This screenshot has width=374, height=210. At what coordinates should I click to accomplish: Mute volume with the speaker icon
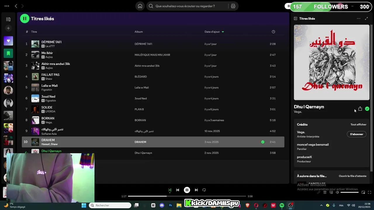tap(337, 192)
